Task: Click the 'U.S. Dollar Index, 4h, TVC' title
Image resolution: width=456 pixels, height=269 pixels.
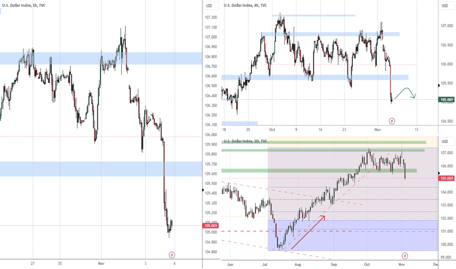Action: point(246,5)
